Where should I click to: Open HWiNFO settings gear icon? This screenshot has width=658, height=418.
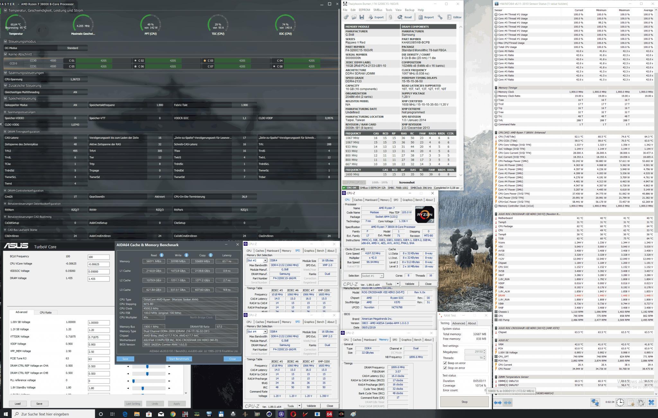tap(641, 403)
